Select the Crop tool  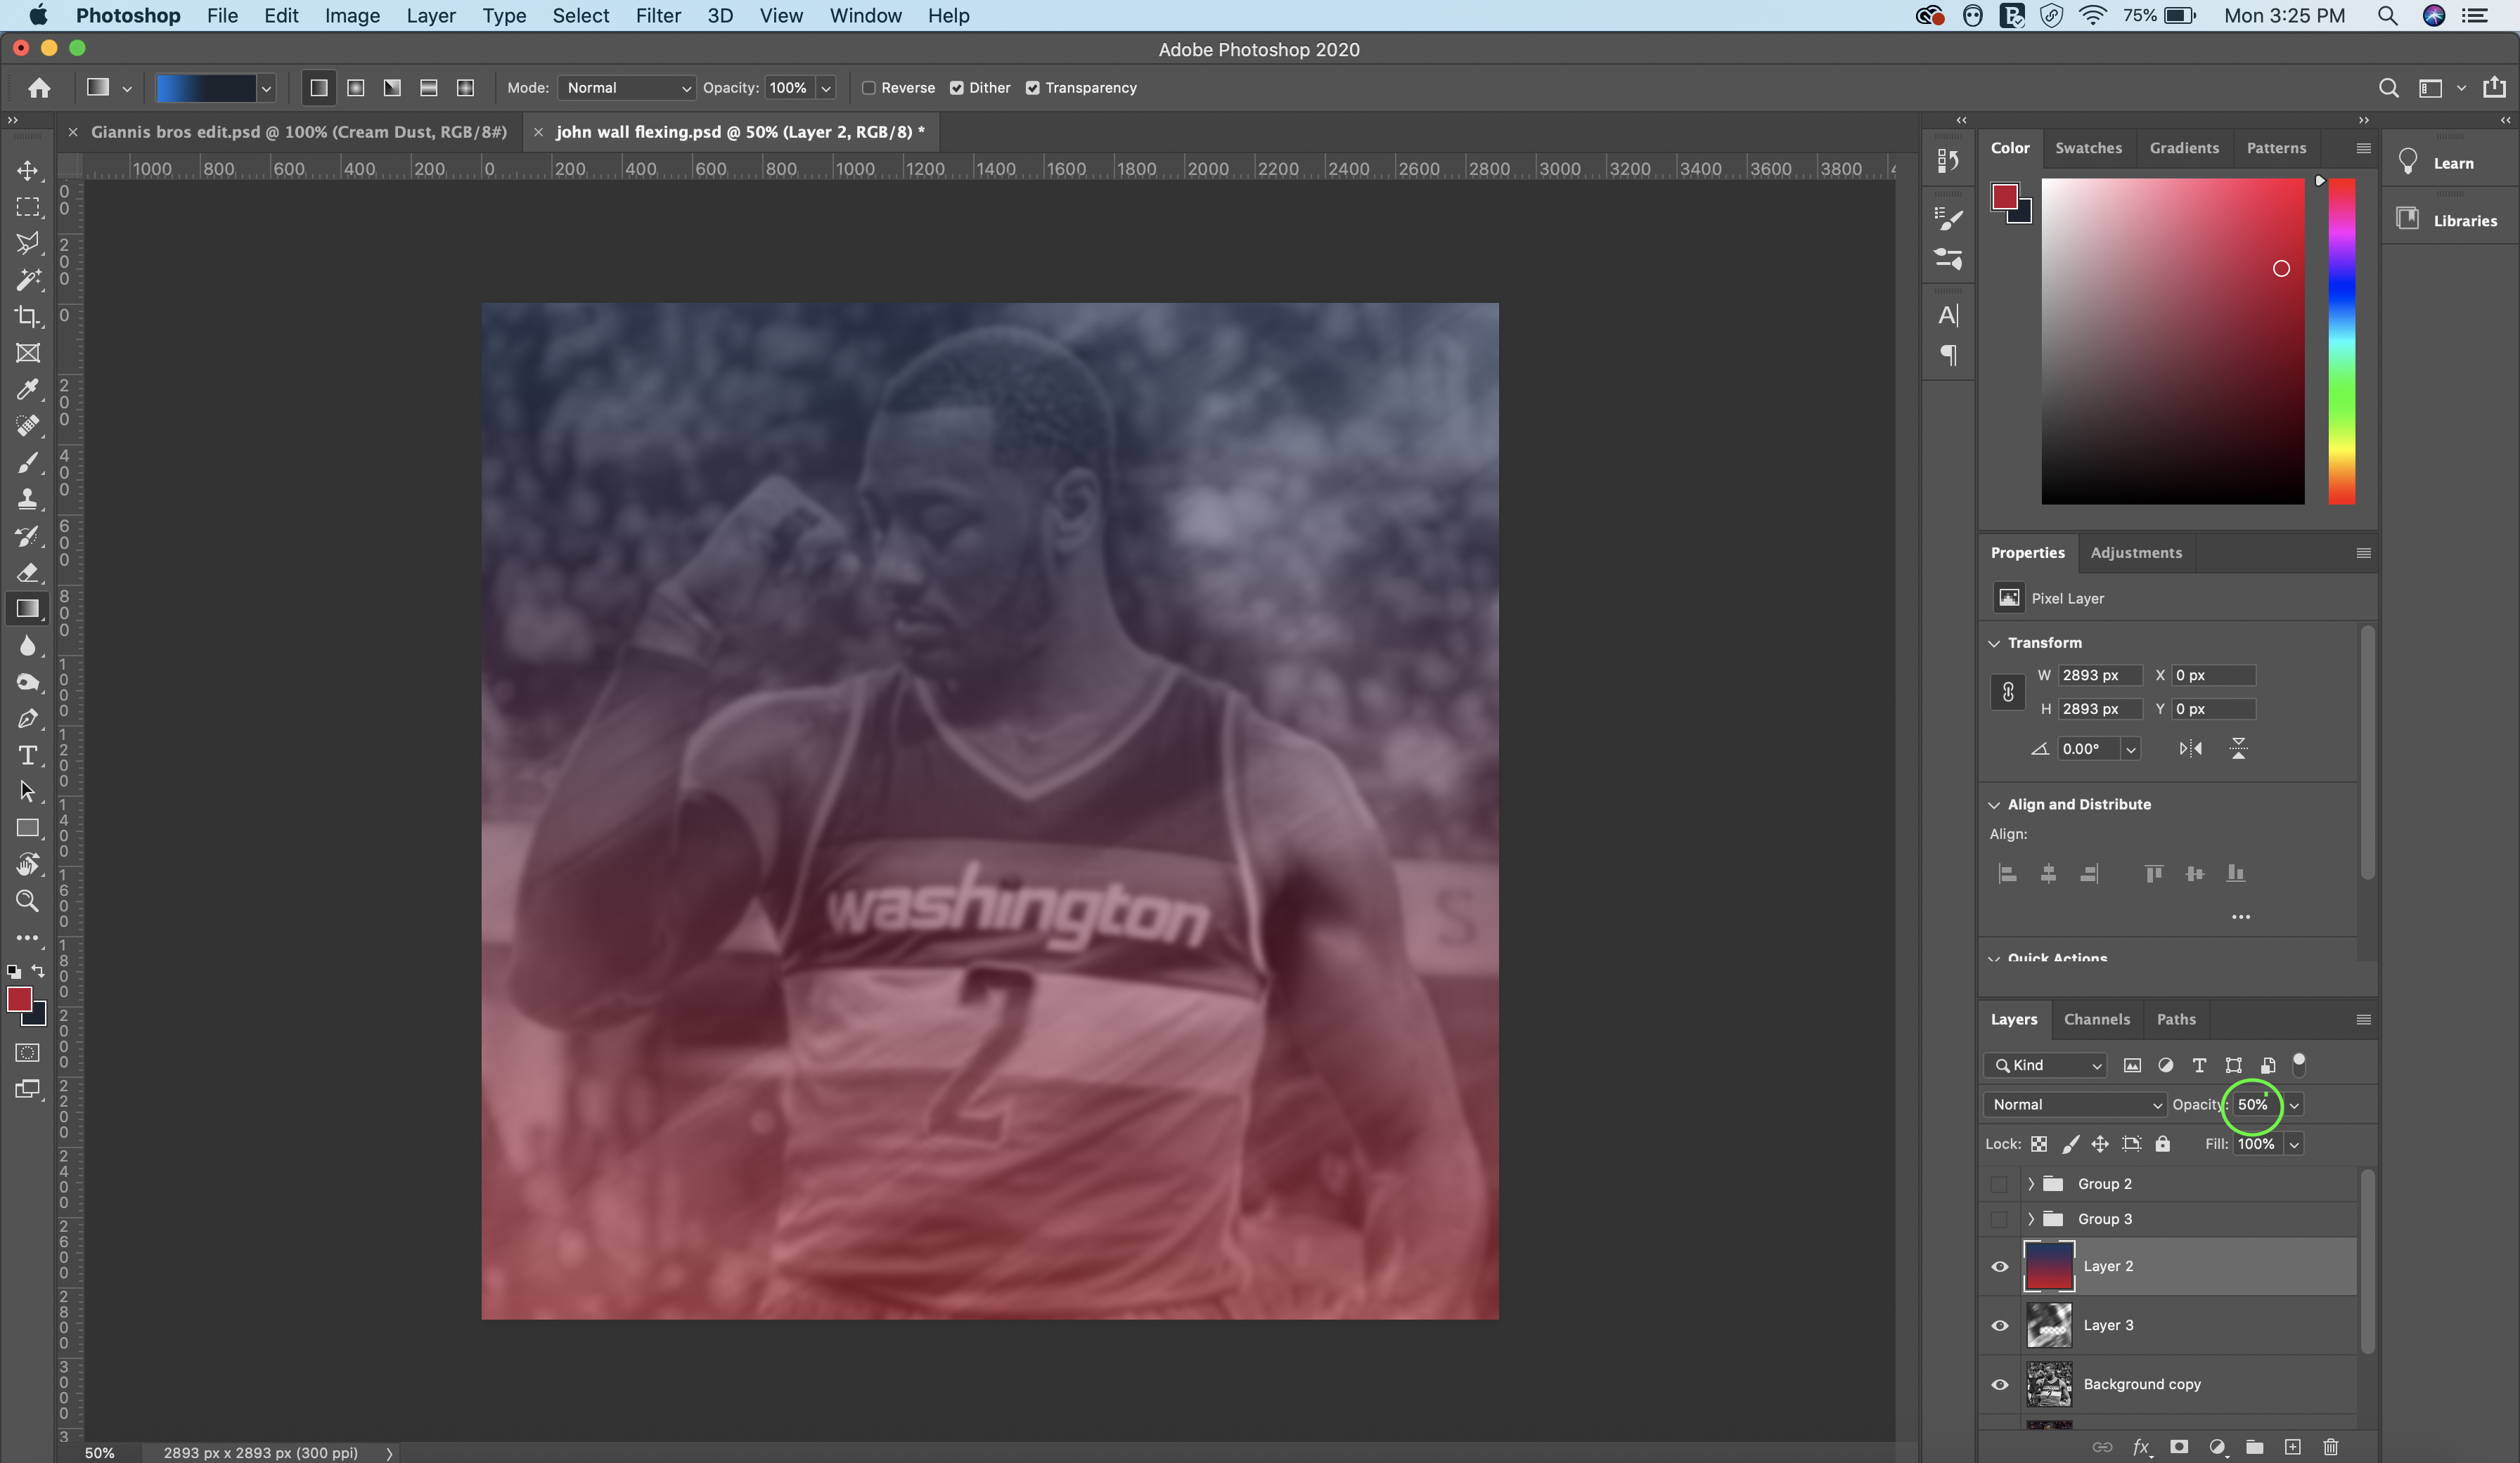tap(28, 317)
